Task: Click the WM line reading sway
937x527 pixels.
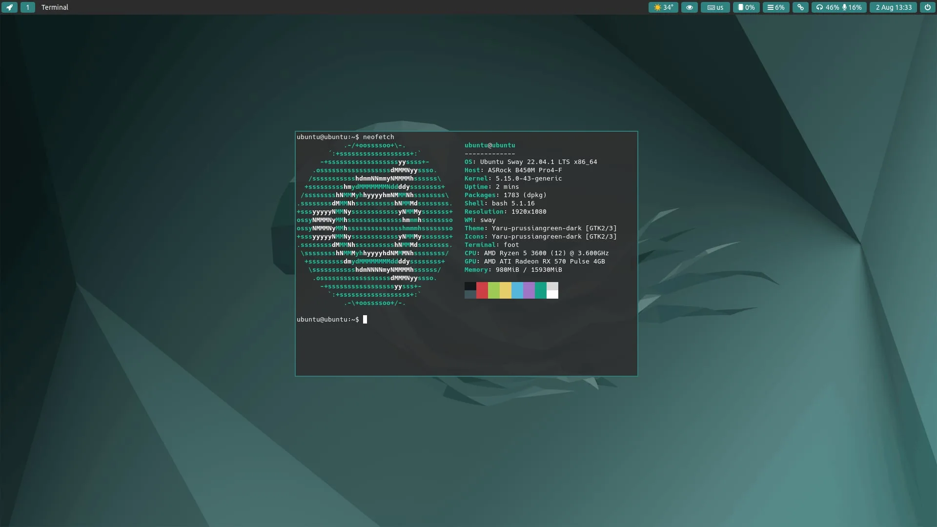Action: [x=480, y=220]
